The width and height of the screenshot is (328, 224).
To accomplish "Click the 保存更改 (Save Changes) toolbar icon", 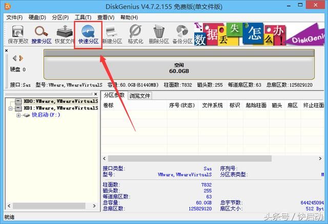I will (x=17, y=34).
